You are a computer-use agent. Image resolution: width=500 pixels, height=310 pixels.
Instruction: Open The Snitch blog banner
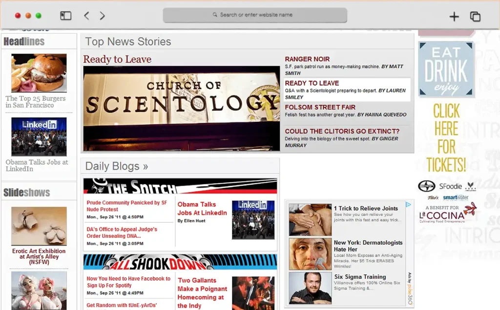(x=180, y=186)
